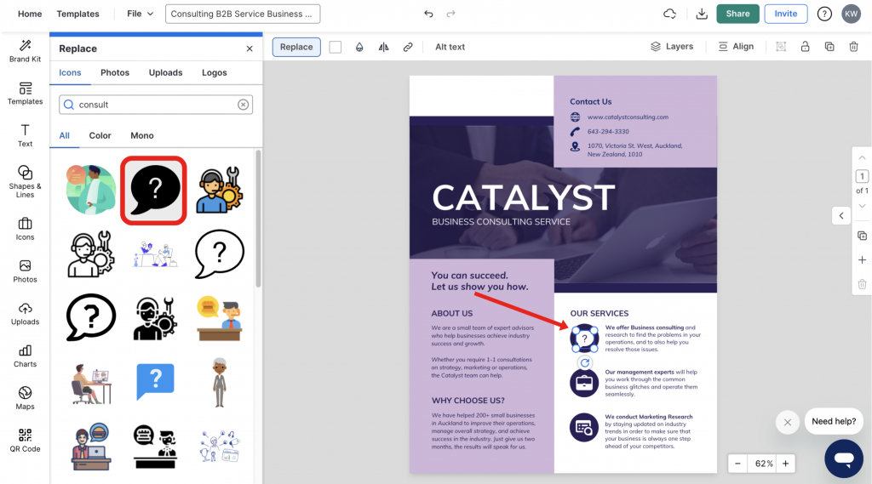Open the QR Code tool

tap(25, 441)
